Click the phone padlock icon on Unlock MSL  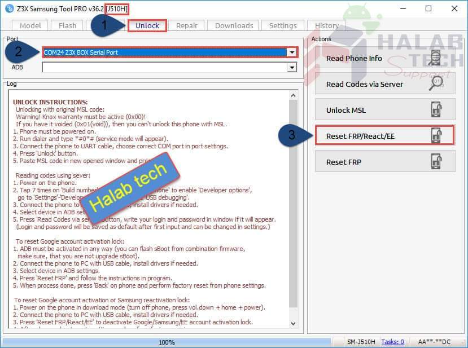pyautogui.click(x=436, y=109)
